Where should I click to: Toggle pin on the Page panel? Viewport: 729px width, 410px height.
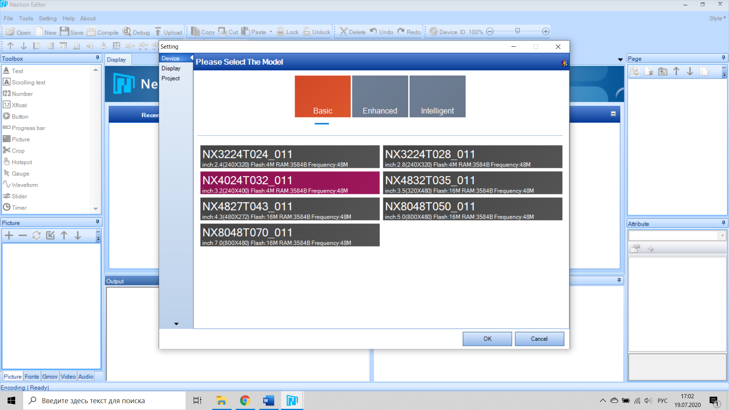point(723,58)
